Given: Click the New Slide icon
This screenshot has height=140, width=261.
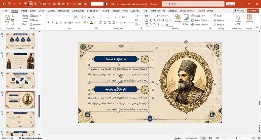Looking at the screenshot, I should pyautogui.click(x=25, y=17).
